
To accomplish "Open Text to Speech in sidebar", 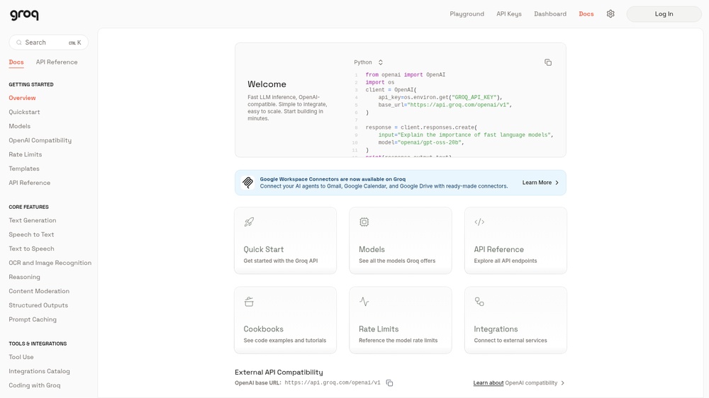I will click(31, 249).
